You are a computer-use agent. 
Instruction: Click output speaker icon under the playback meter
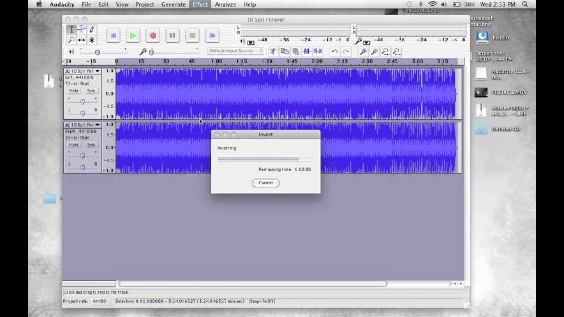pos(242,41)
